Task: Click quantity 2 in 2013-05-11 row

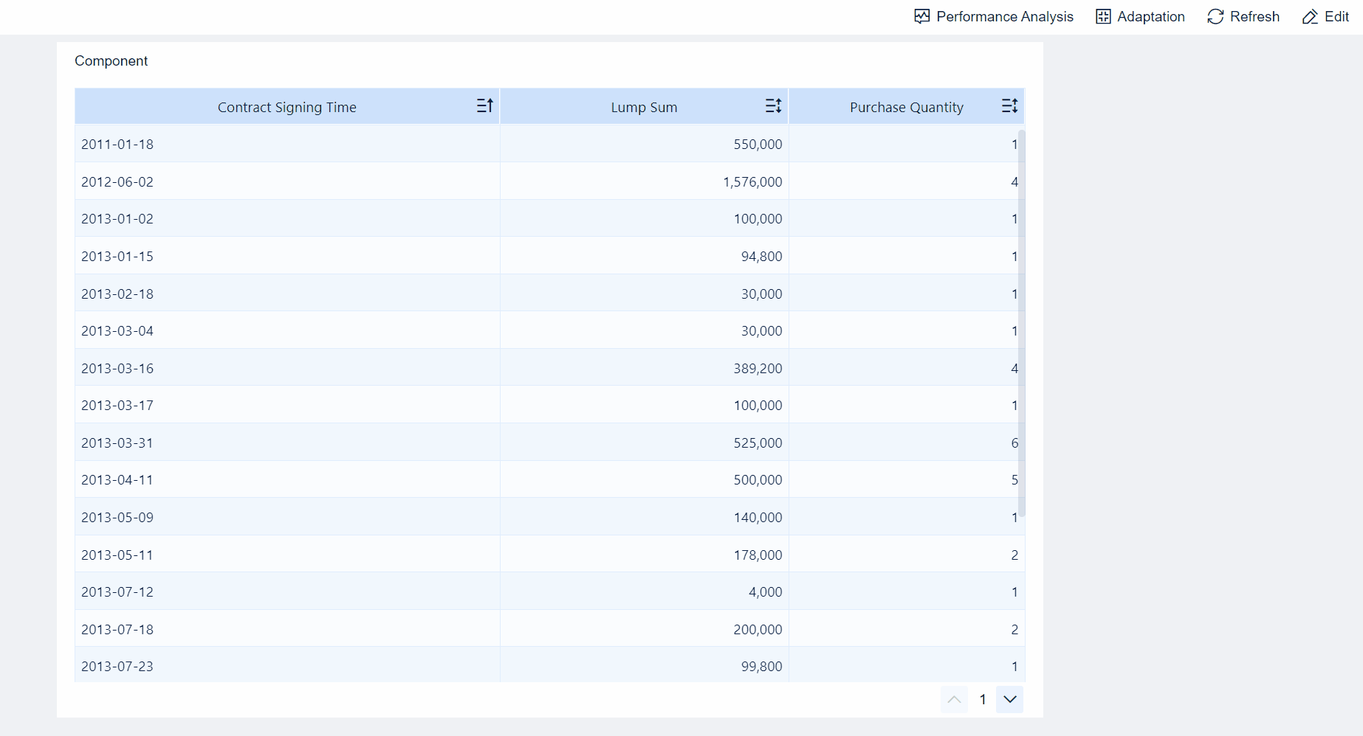Action: point(1014,555)
